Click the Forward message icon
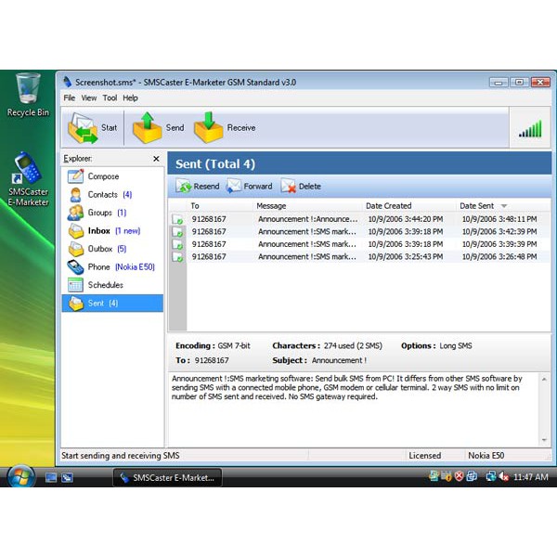 coord(234,186)
